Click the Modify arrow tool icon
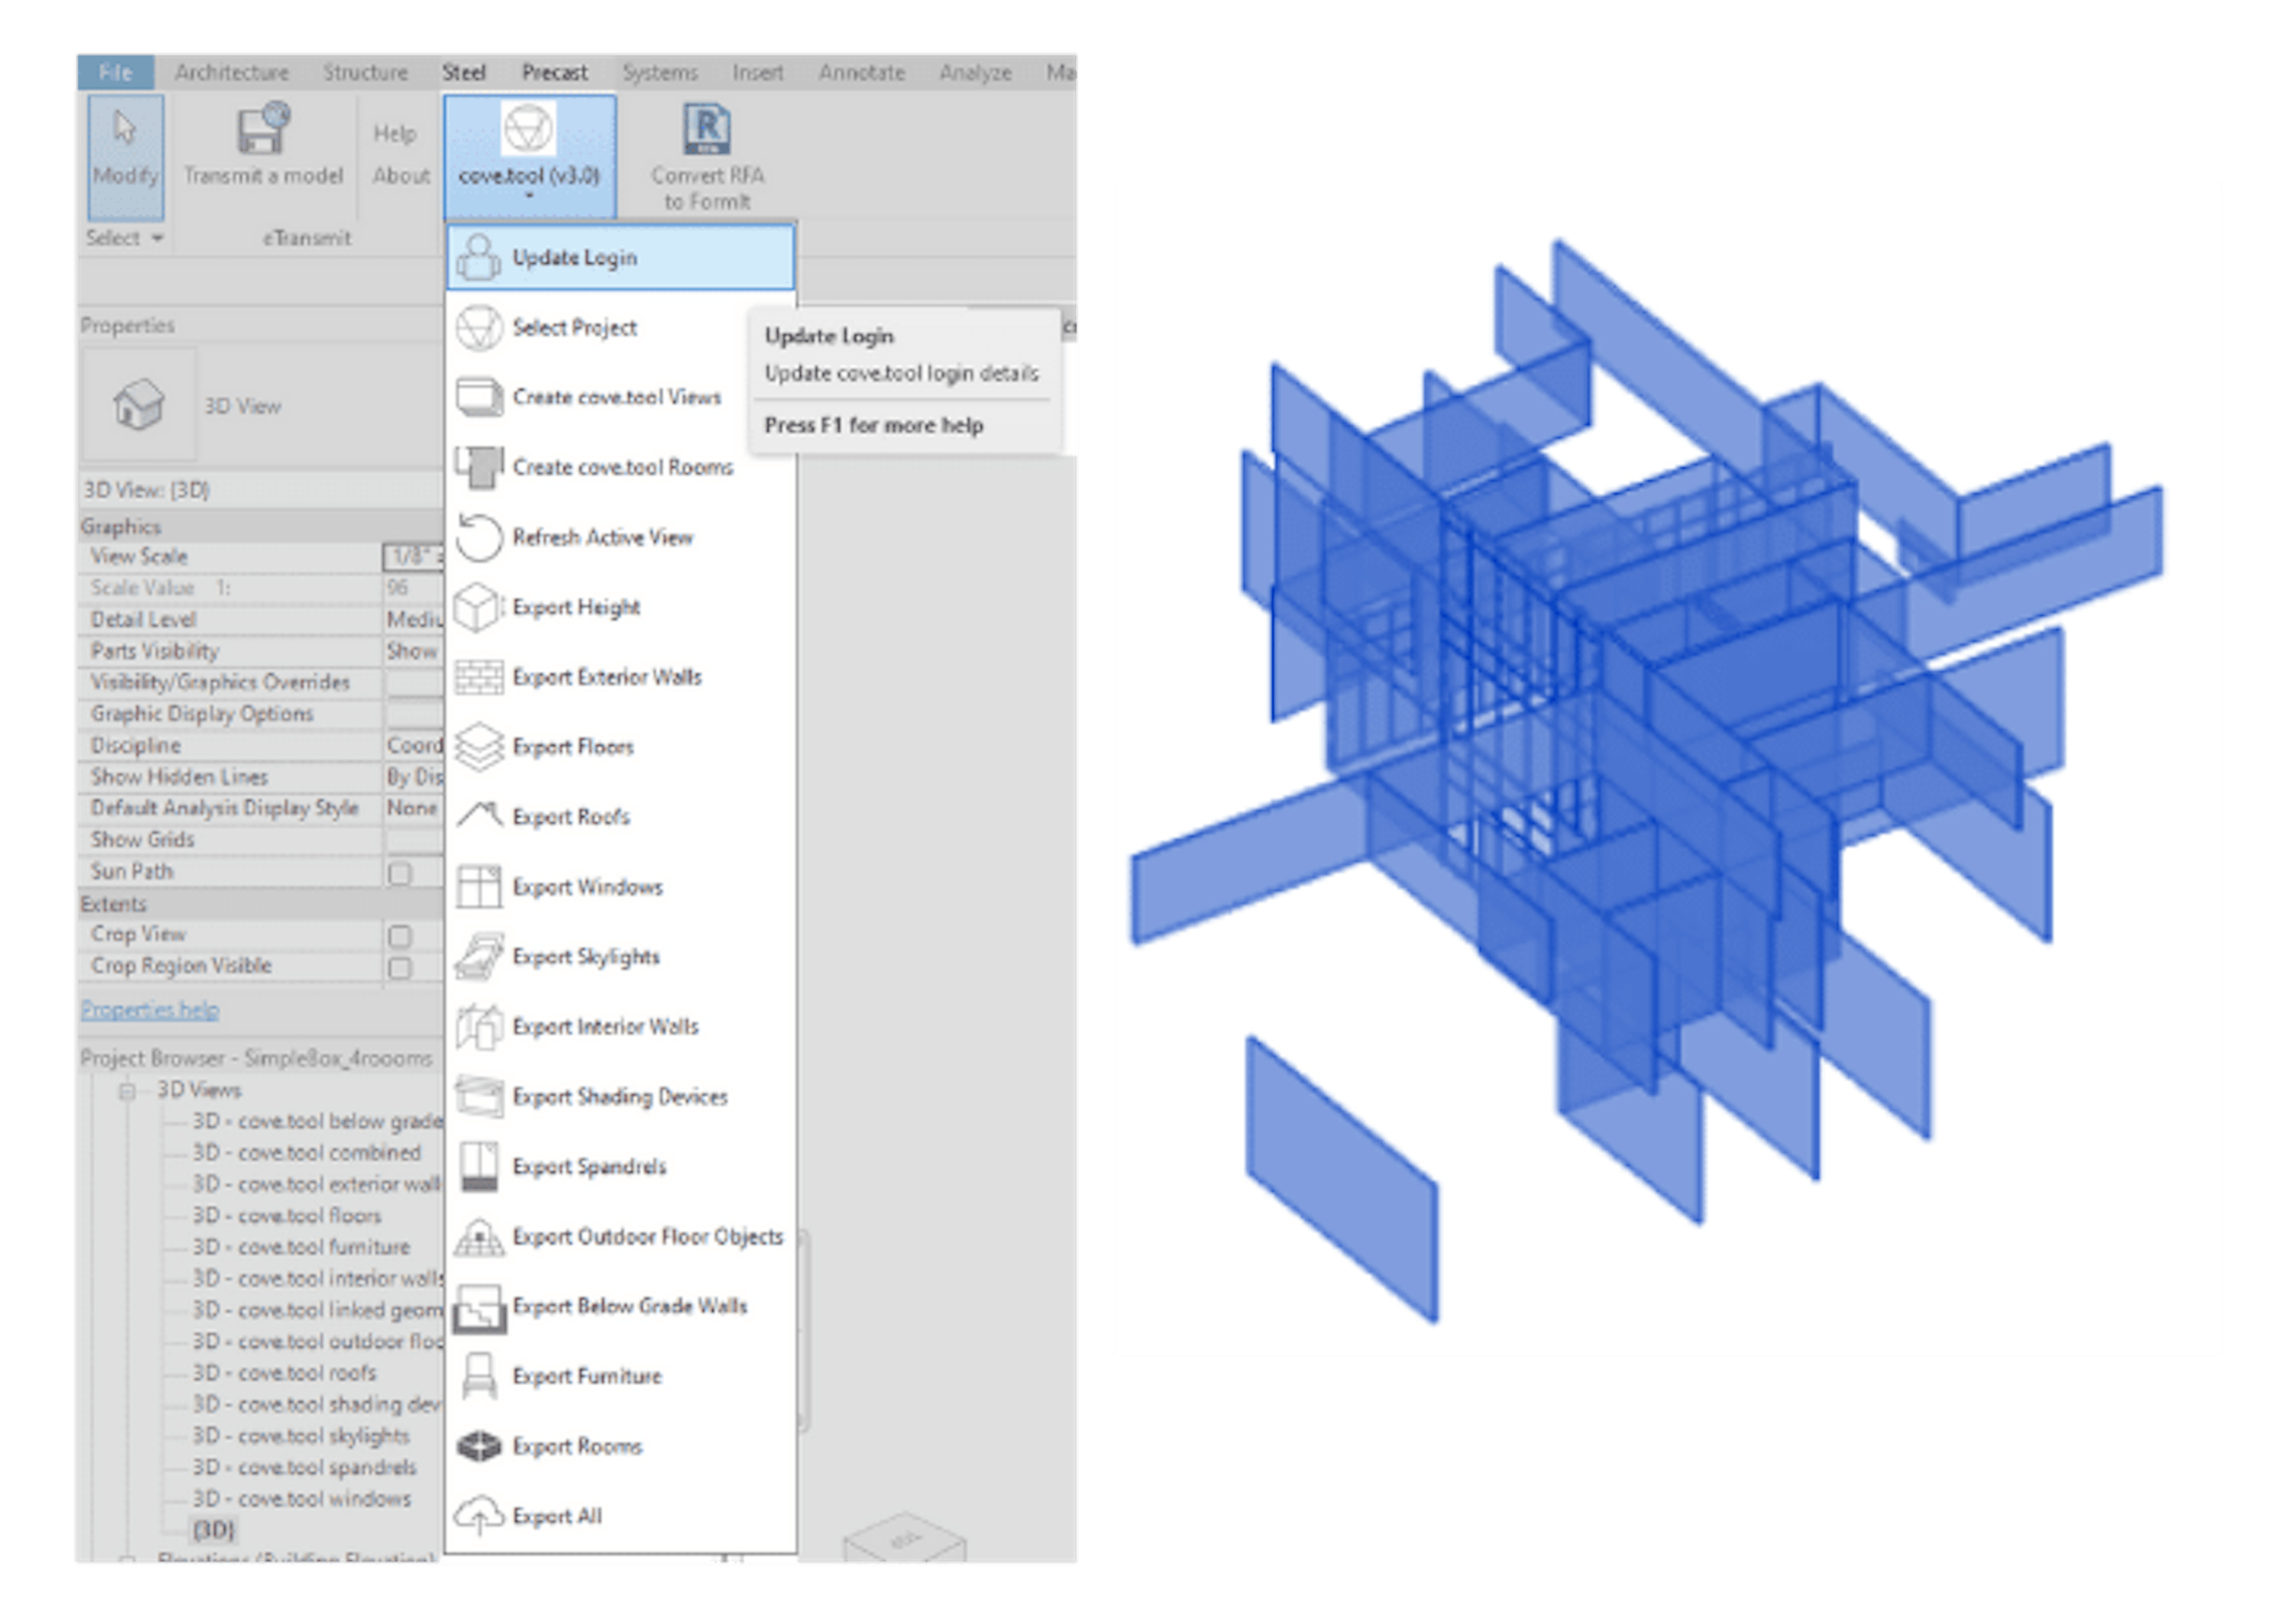 tap(124, 129)
